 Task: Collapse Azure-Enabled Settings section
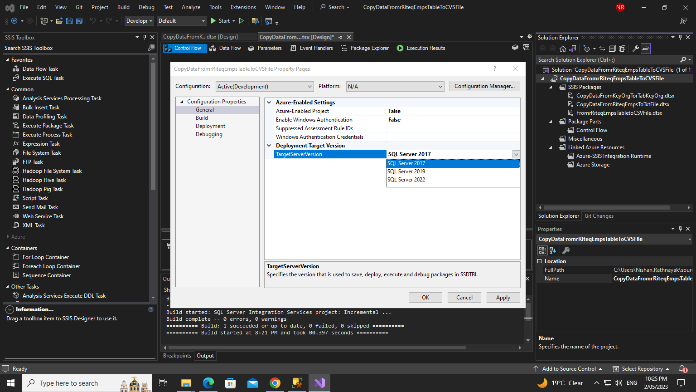tap(269, 103)
